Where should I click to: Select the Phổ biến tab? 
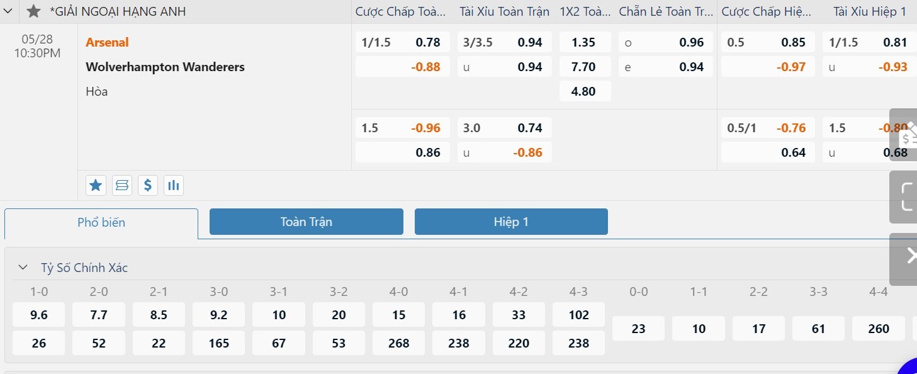(x=101, y=222)
